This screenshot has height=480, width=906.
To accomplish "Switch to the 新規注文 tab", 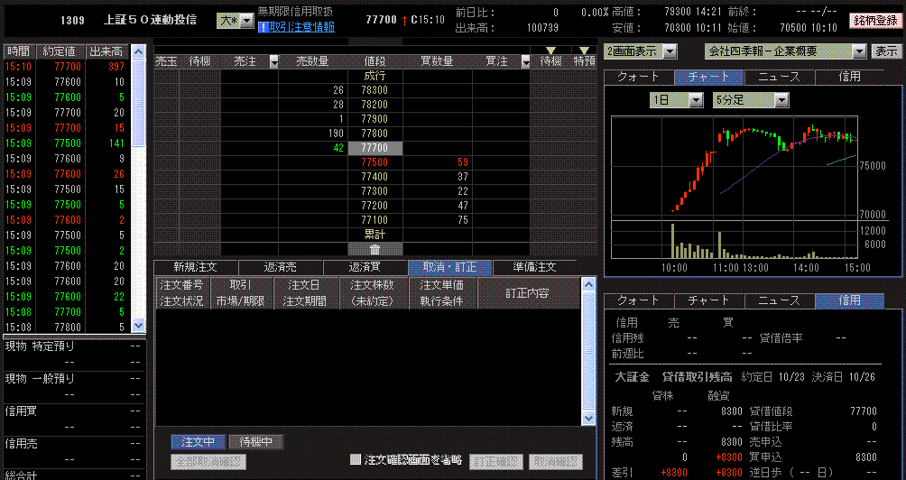I will [198, 267].
